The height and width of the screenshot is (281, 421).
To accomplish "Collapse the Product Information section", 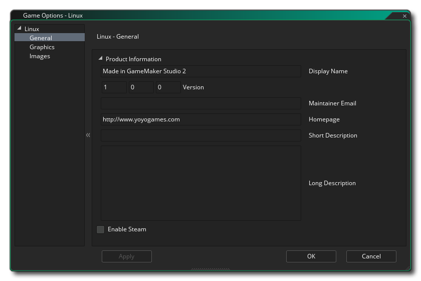I will pyautogui.click(x=100, y=59).
